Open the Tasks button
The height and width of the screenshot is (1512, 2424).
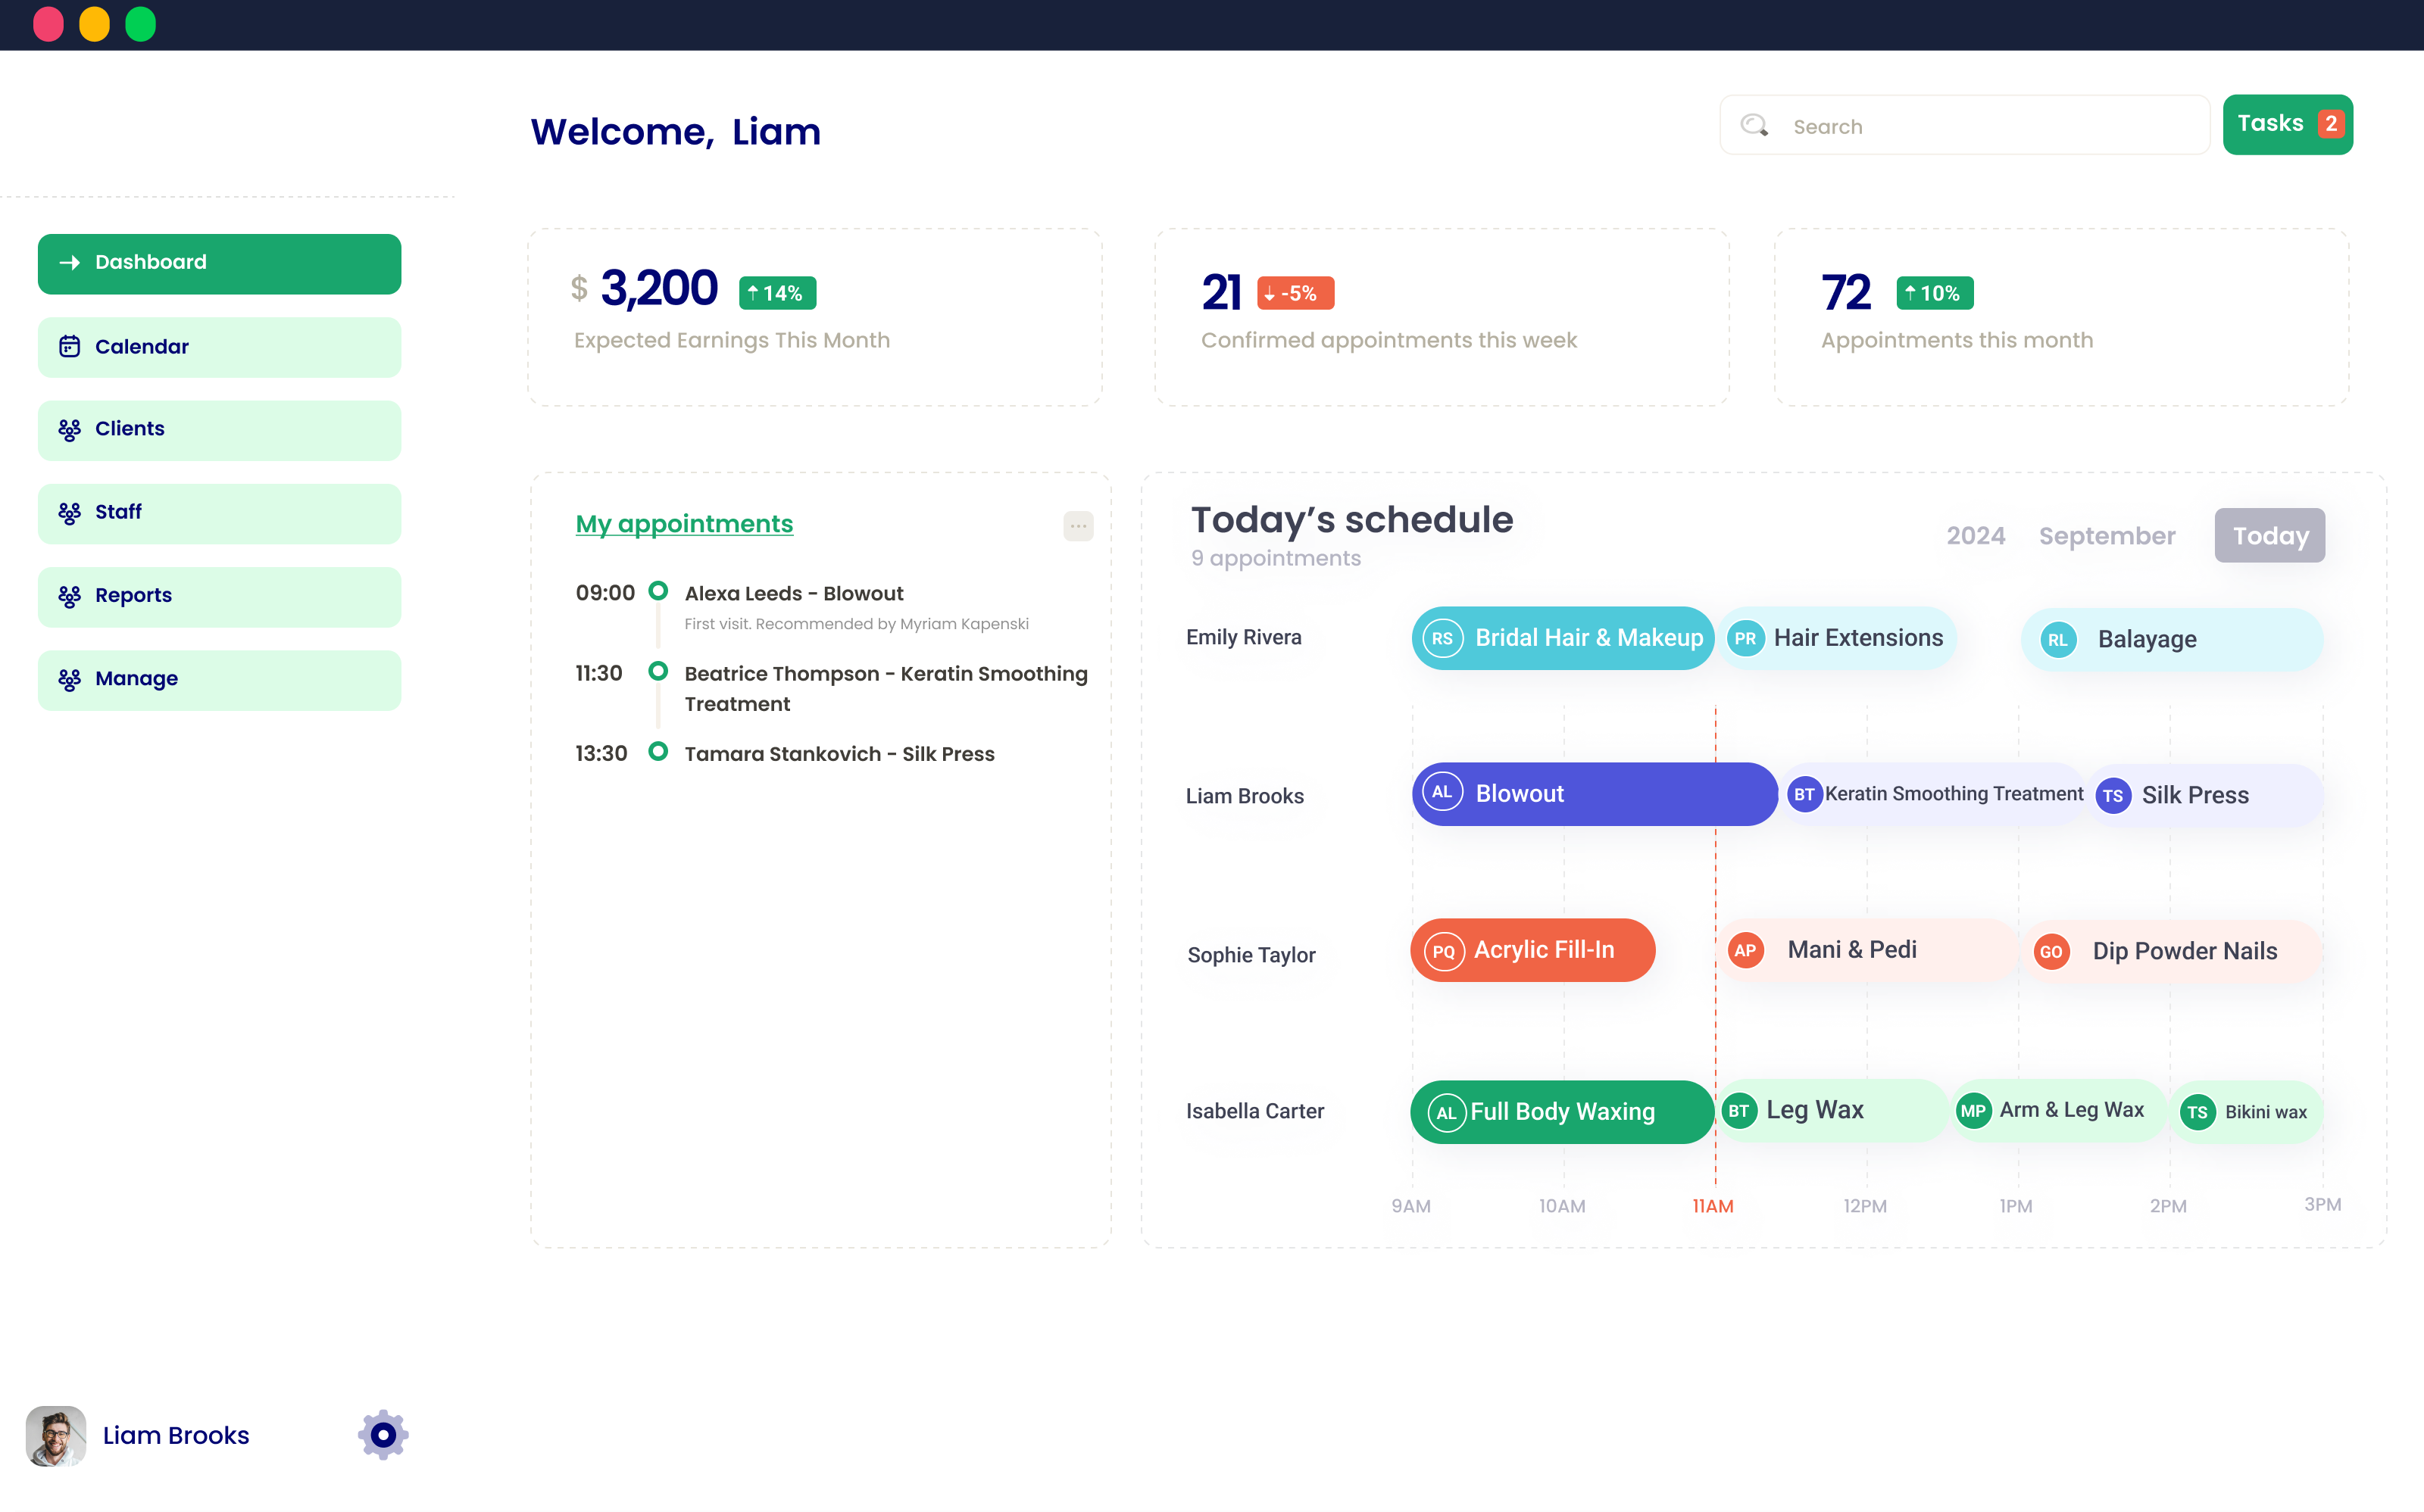point(2287,124)
